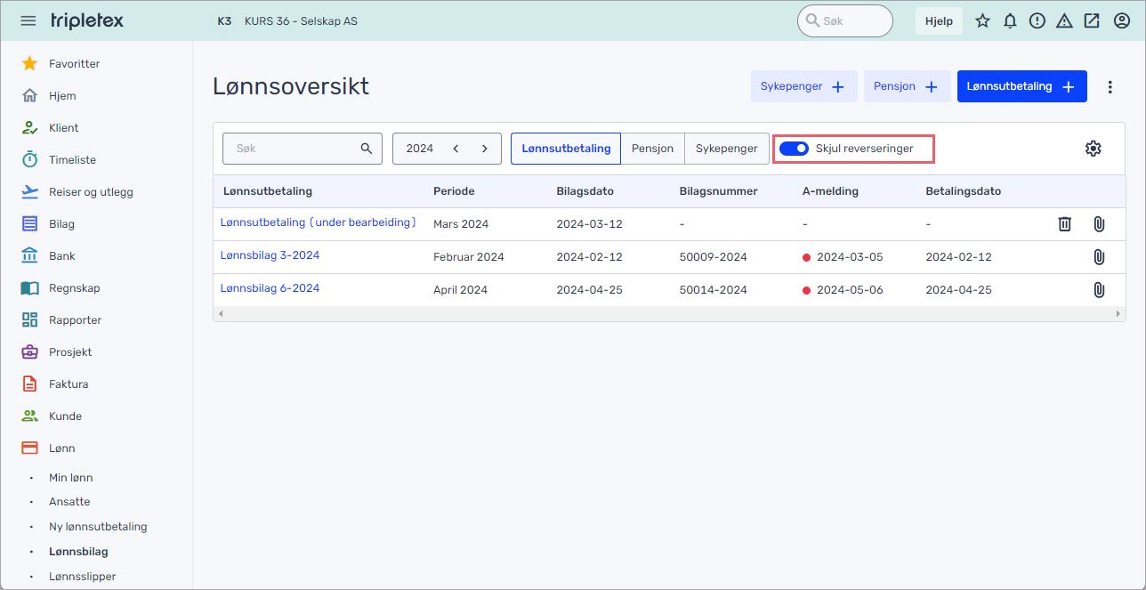Open Bank in the sidebar
Image resolution: width=1146 pixels, height=590 pixels.
[x=49, y=256]
